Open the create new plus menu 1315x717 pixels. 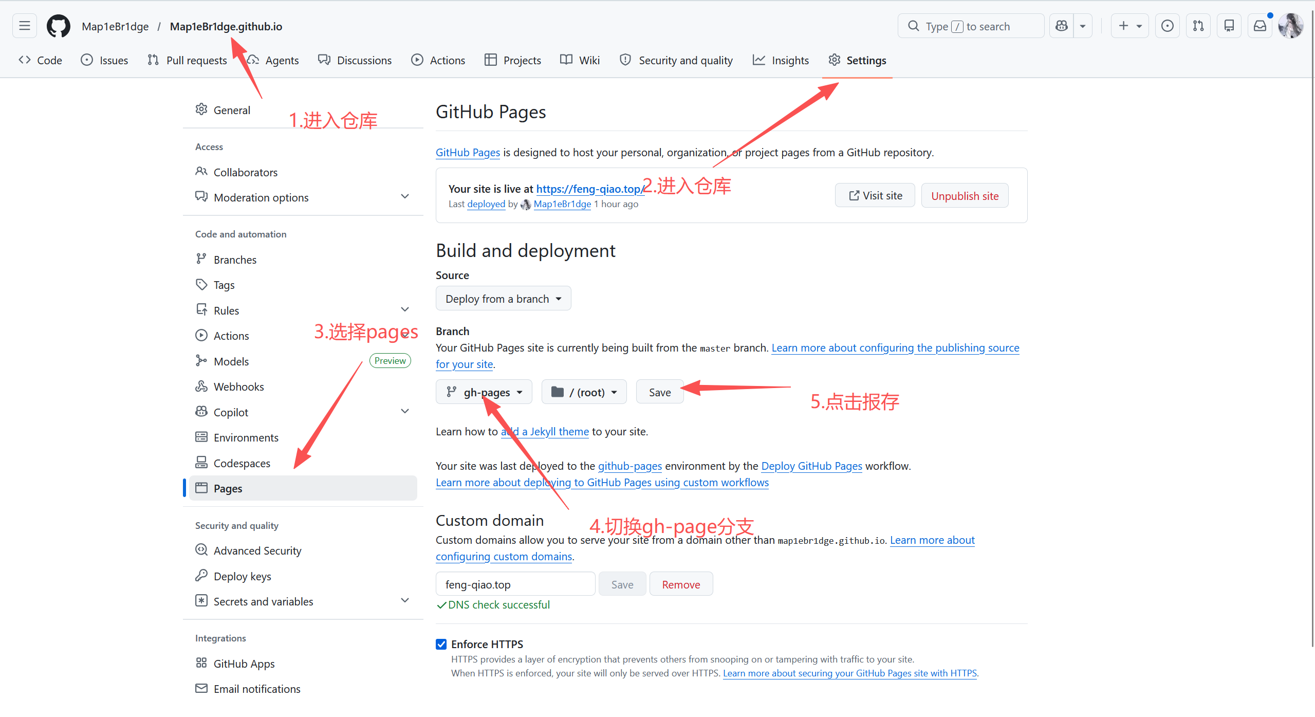coord(1129,26)
